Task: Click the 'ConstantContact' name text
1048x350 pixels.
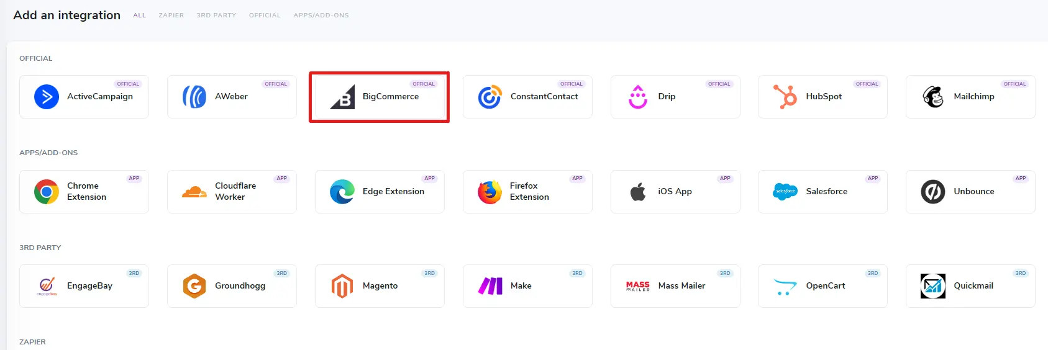Action: (x=544, y=97)
